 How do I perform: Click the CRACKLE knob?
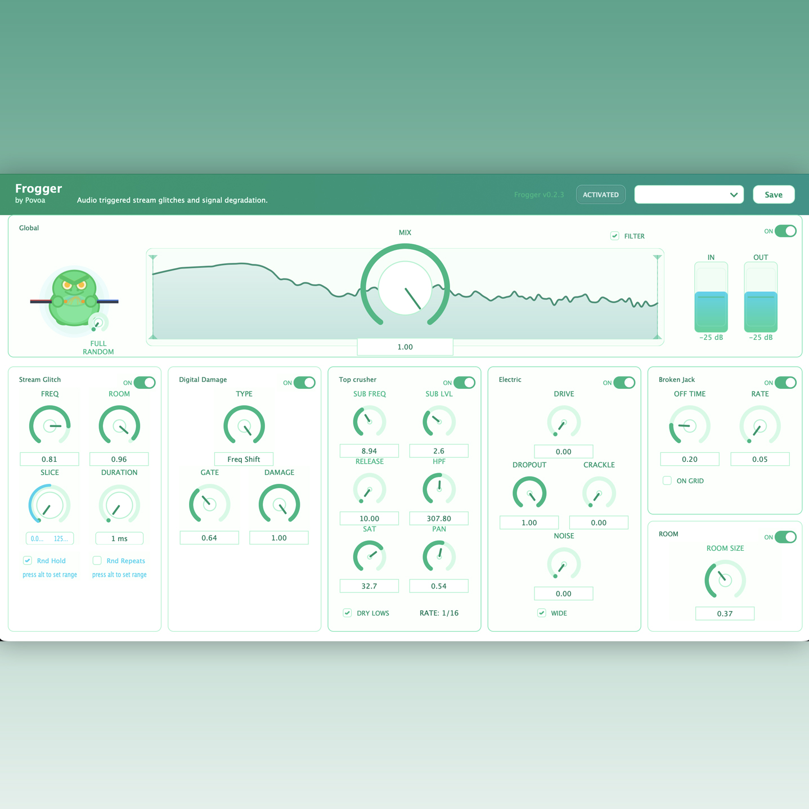click(x=599, y=492)
